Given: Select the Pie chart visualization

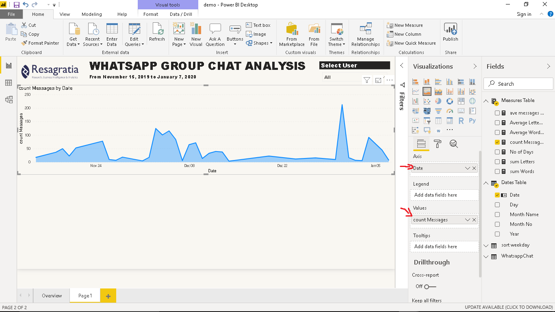Looking at the screenshot, I should pos(438,101).
